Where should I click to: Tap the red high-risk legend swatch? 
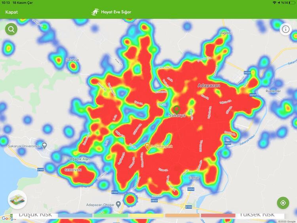pyautogui.click(x=218, y=215)
